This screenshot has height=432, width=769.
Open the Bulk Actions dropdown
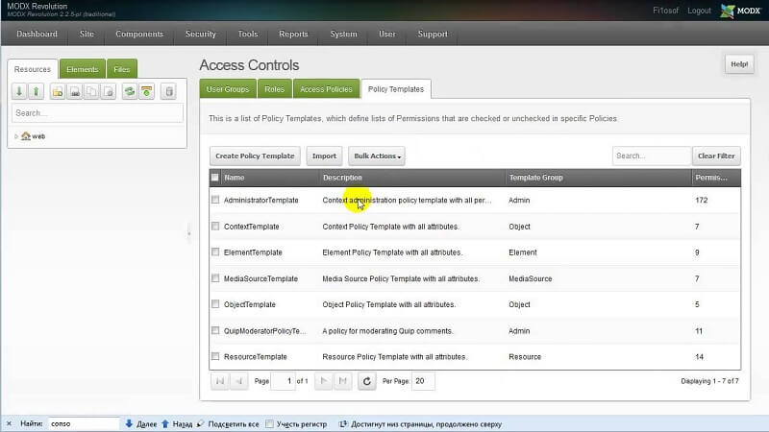pos(377,156)
